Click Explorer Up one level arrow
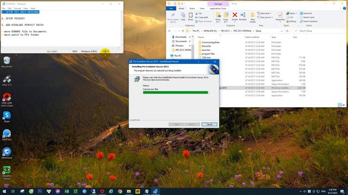This screenshot has width=348, height=195. [183, 31]
